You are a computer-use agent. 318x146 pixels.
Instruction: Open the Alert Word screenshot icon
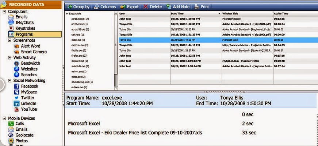(17, 46)
